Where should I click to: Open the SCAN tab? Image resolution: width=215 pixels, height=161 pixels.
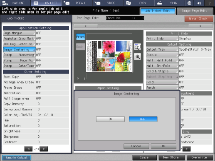[x=169, y=3]
